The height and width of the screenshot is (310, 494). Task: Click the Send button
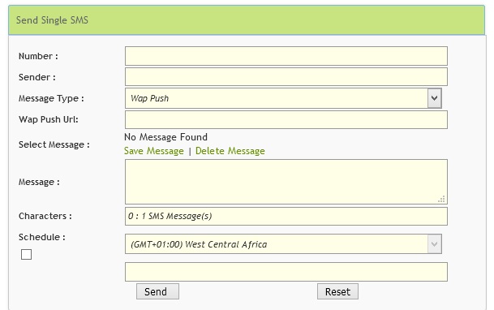click(x=157, y=291)
